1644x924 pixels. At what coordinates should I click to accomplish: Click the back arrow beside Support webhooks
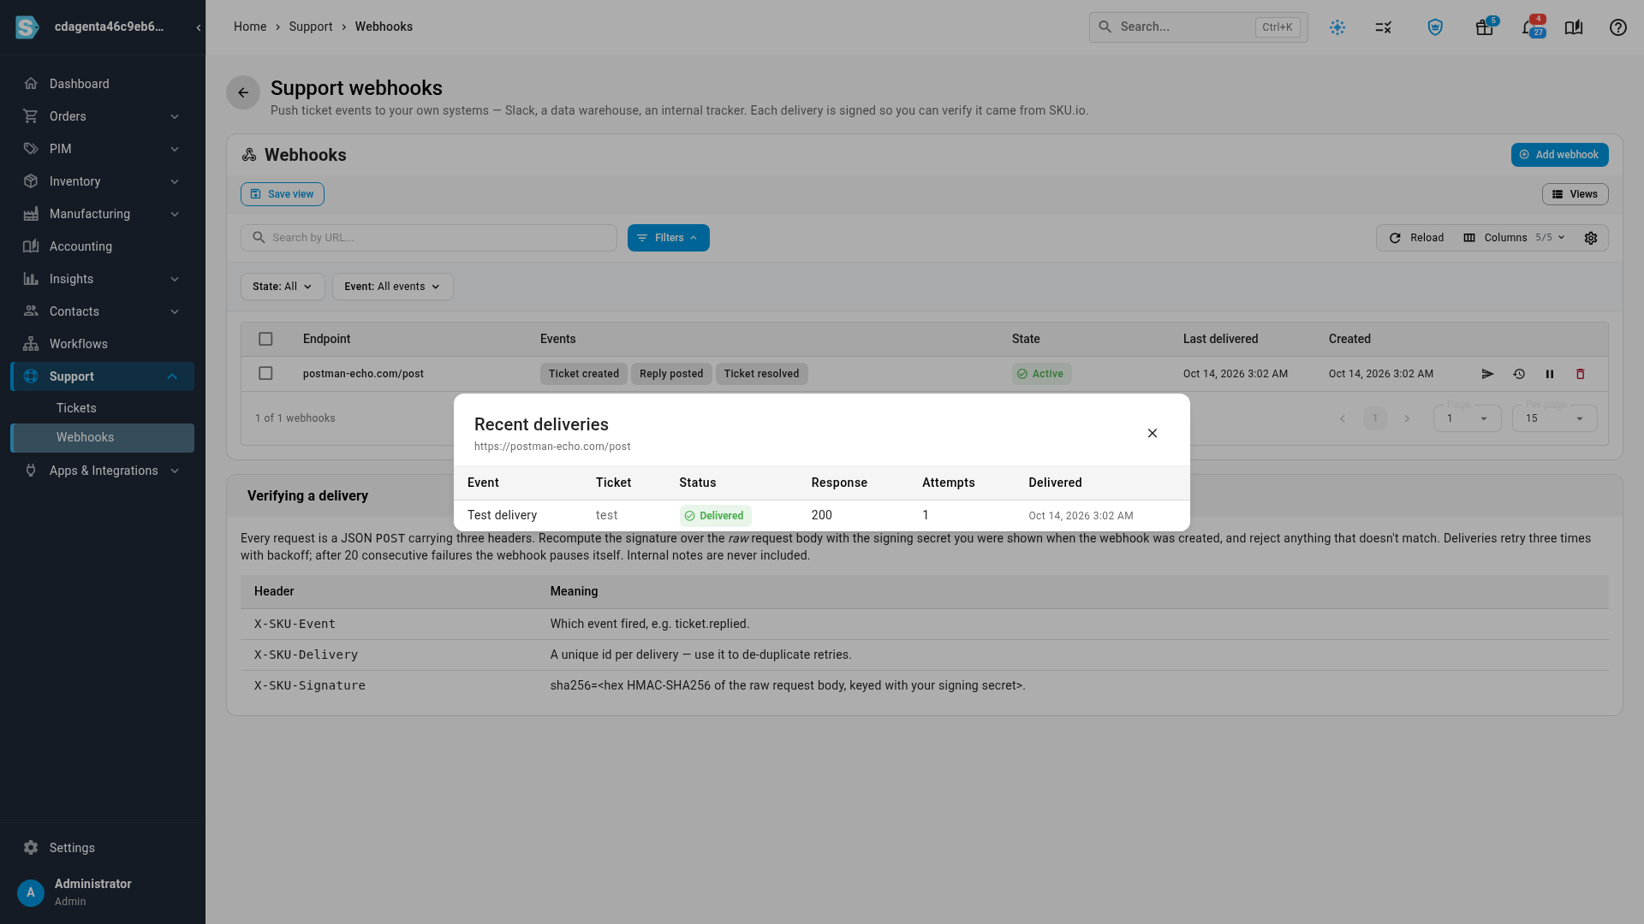[243, 92]
